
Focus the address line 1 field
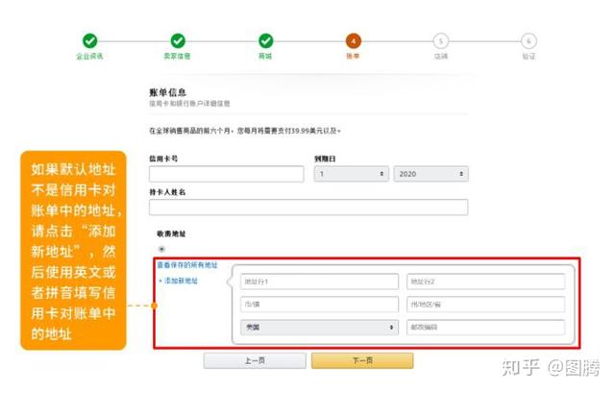click(x=320, y=282)
